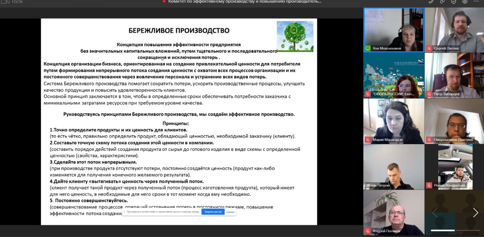The height and width of the screenshot is (237, 484).
Task: Click muted mic icon on Сергей Лаптев tile
Action: [x=429, y=48]
